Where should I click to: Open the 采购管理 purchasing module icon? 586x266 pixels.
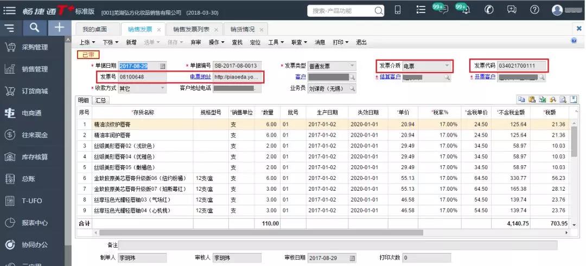coord(10,47)
